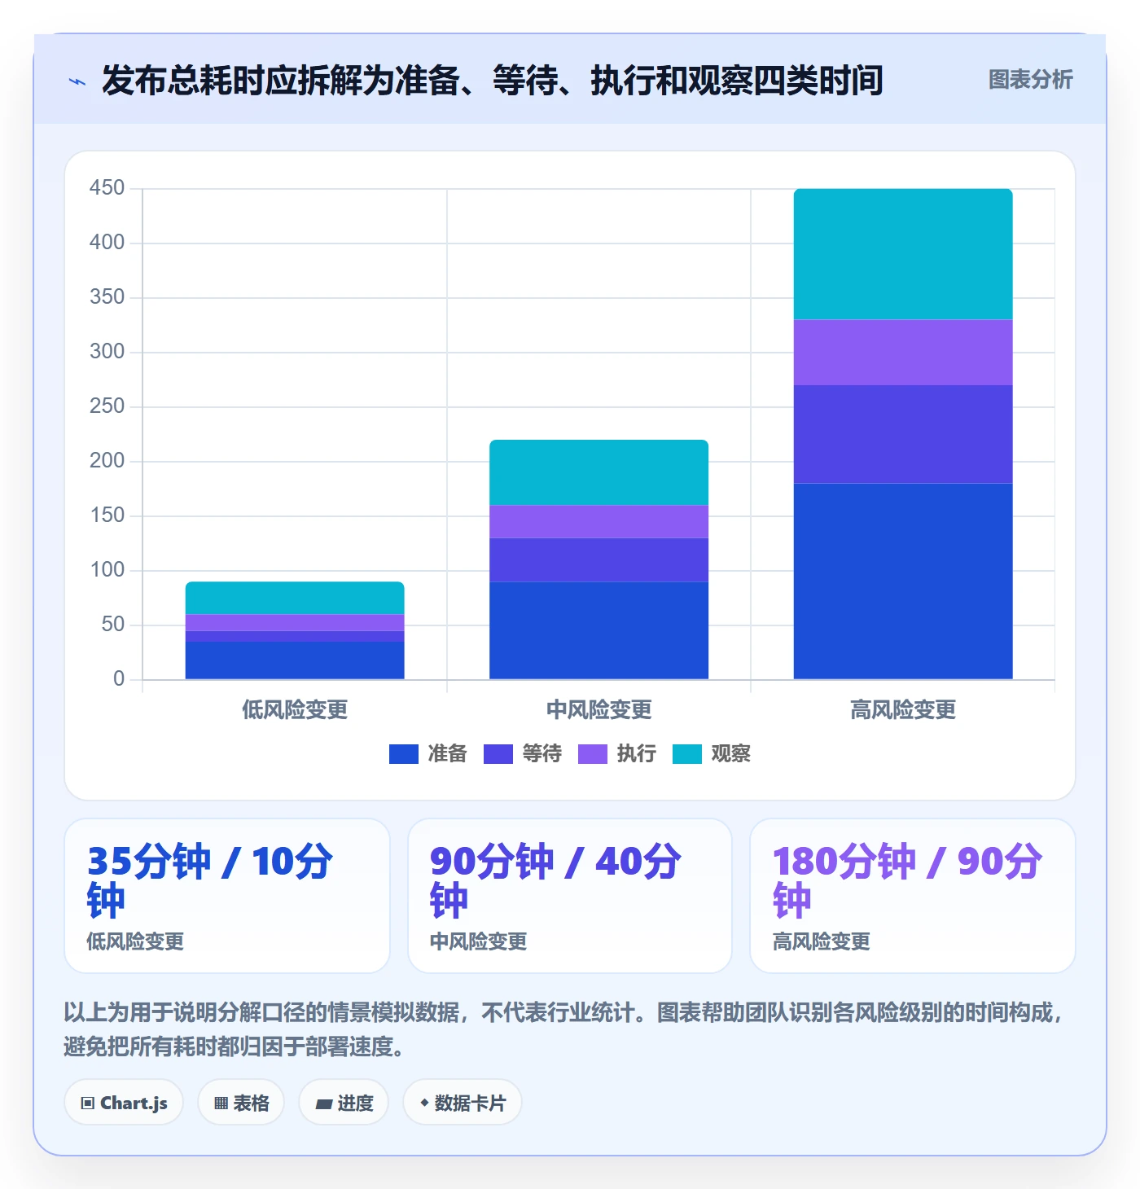Click the 图表分析 label in header
Viewport: 1140px width, 1189px height.
(1030, 80)
